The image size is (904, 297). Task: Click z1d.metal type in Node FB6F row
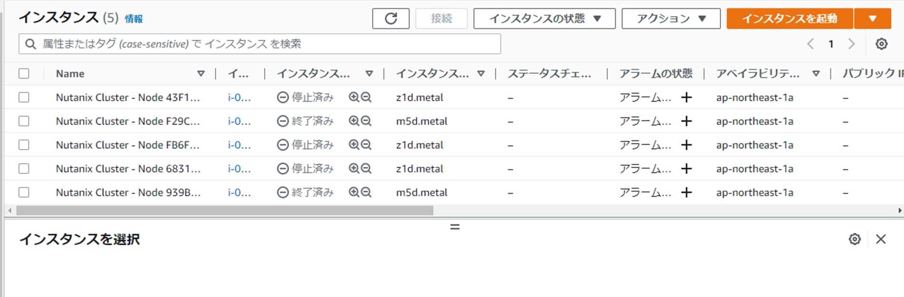point(420,145)
